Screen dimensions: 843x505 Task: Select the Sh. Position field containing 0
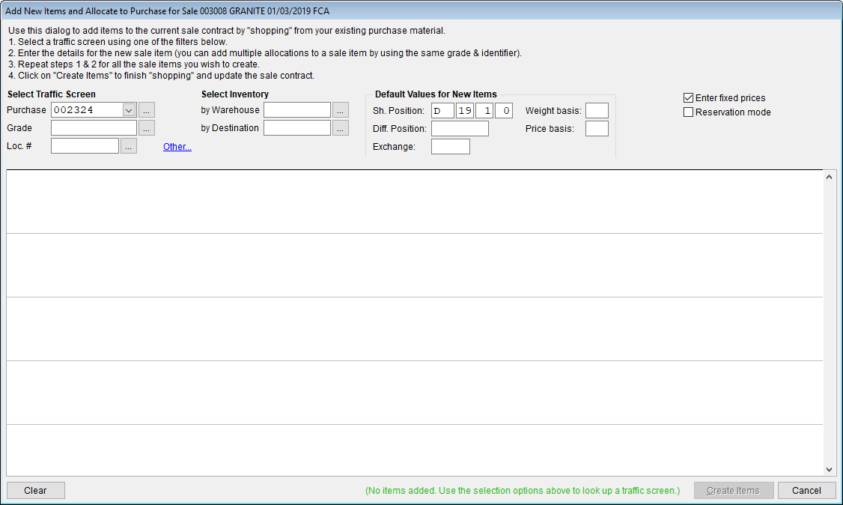[x=504, y=111]
